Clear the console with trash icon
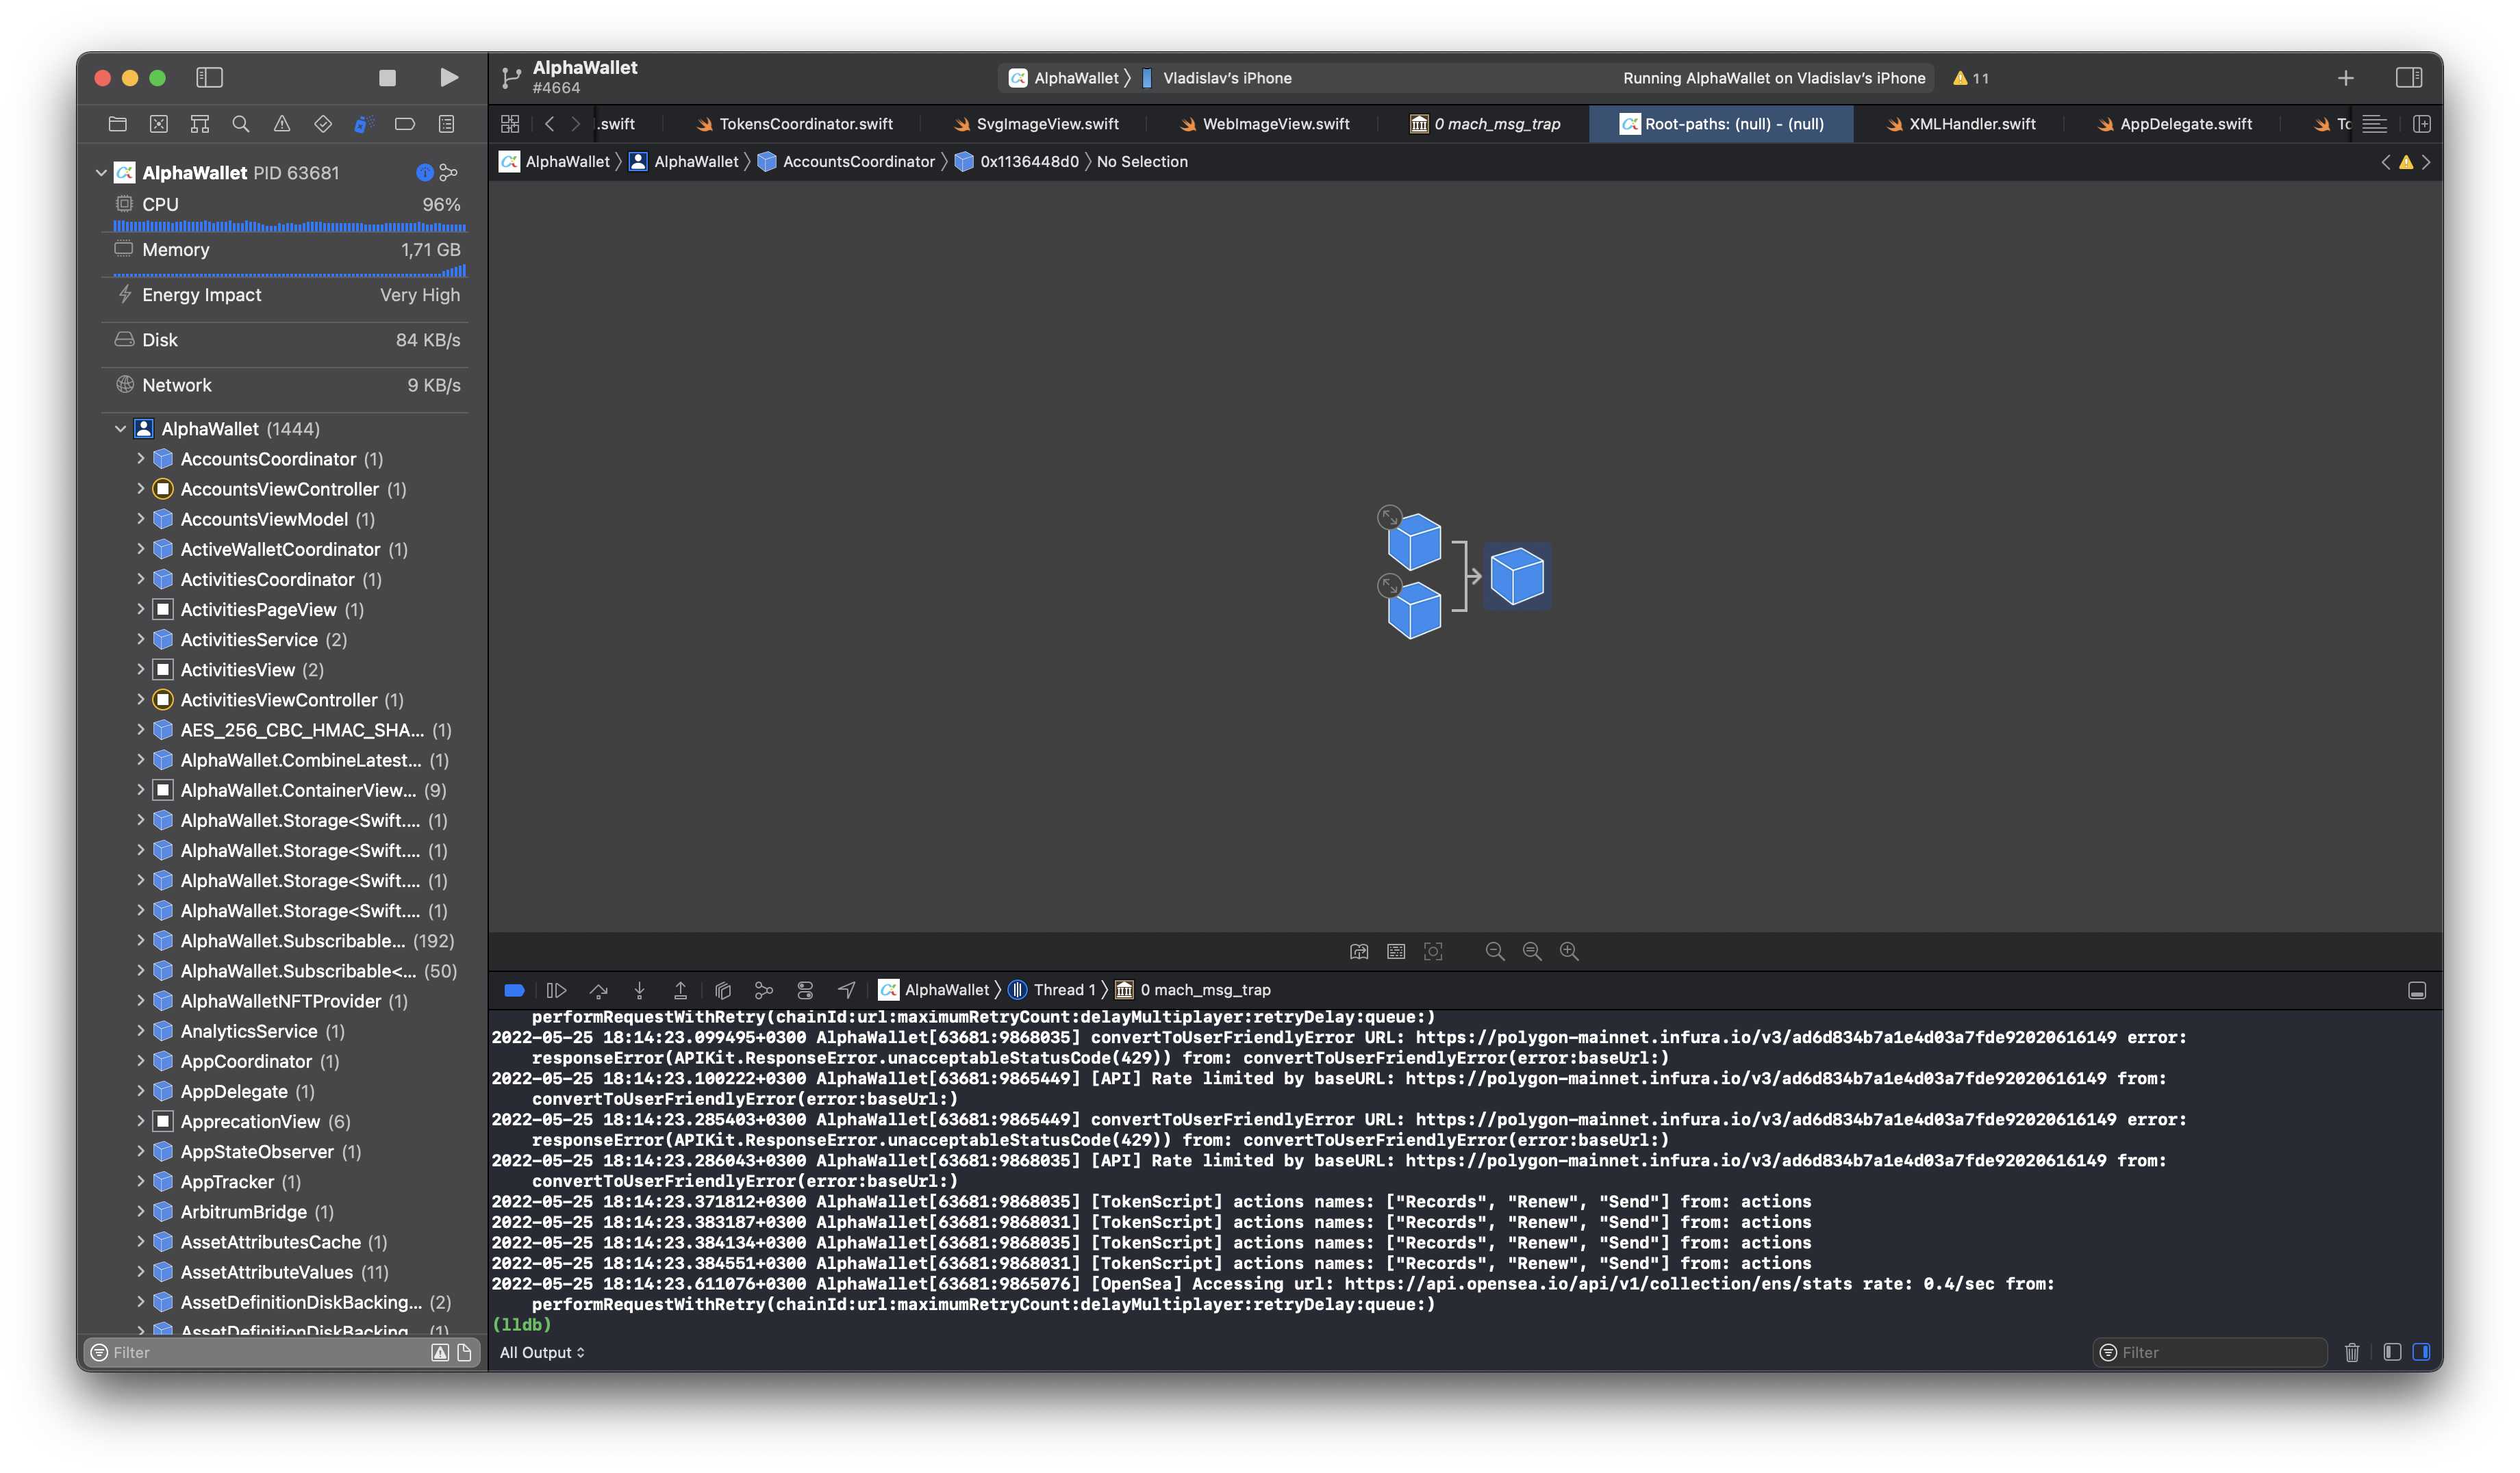The height and width of the screenshot is (1473, 2520). pyautogui.click(x=2351, y=1352)
